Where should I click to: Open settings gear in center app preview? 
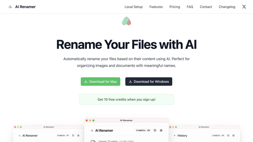[x=161, y=130]
